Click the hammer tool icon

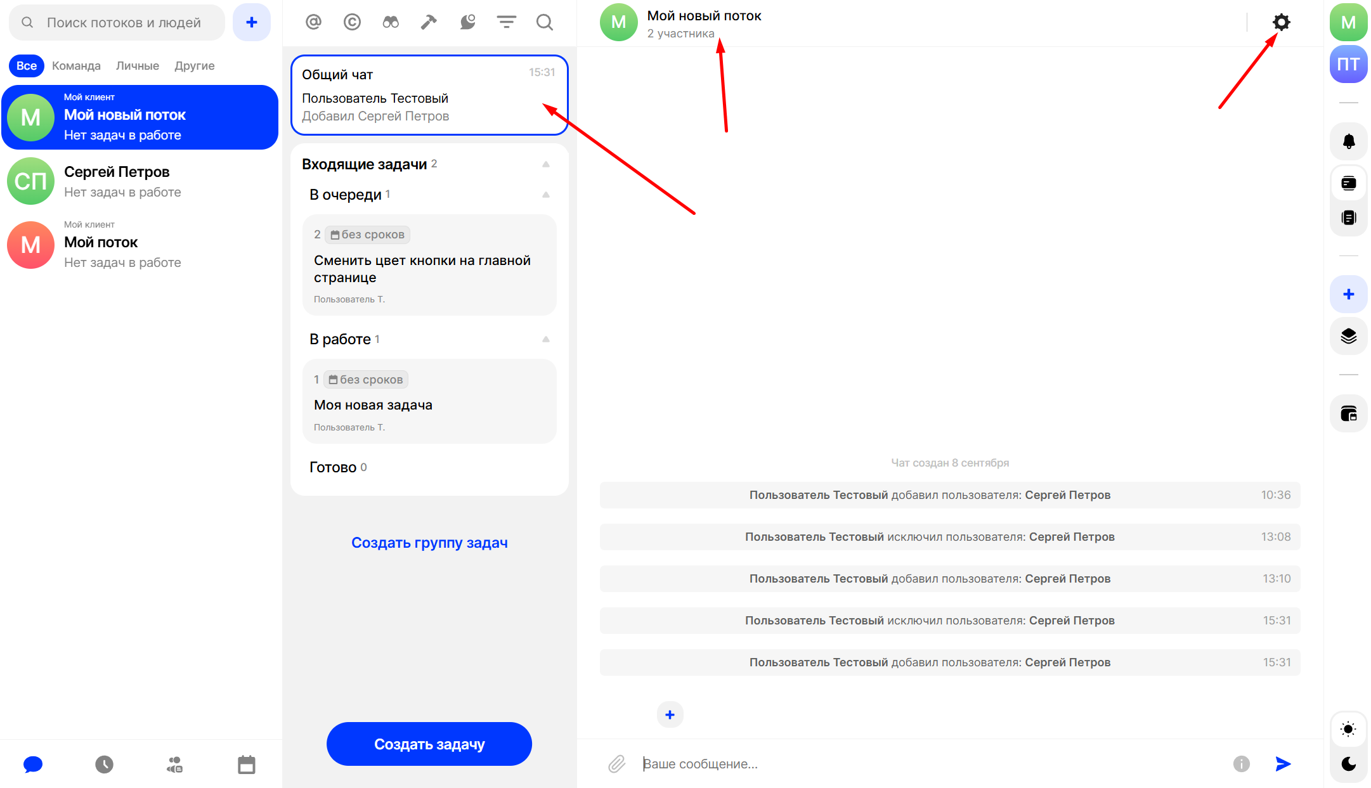pyautogui.click(x=429, y=22)
